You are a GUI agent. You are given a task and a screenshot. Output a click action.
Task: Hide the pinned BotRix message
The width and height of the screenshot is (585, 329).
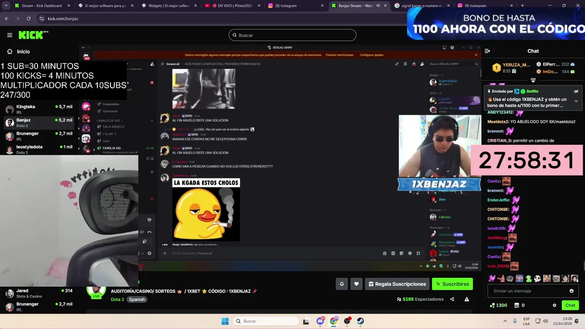(x=576, y=91)
